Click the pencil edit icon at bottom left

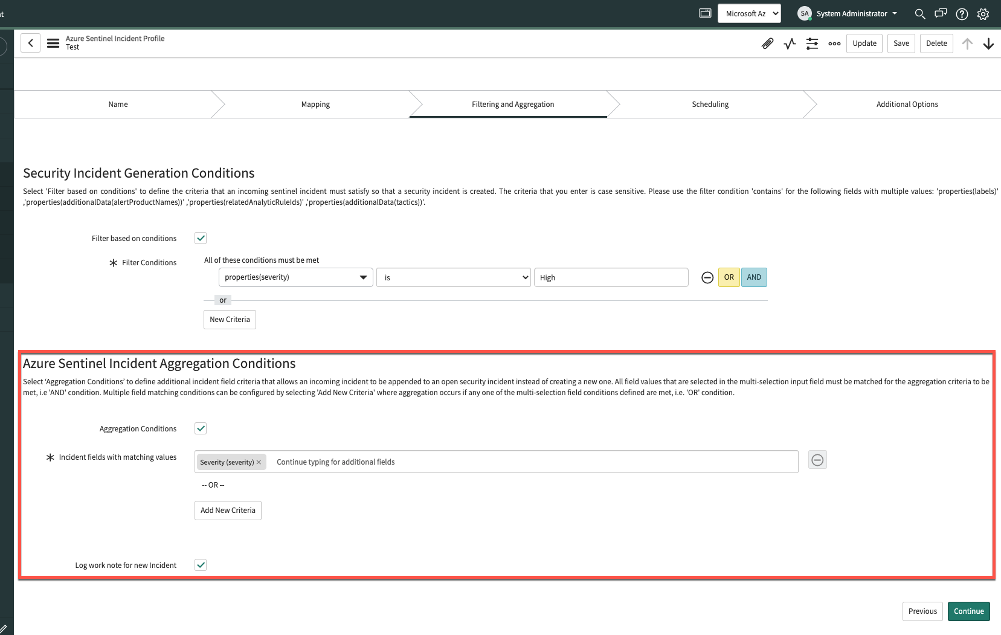[x=4, y=629]
